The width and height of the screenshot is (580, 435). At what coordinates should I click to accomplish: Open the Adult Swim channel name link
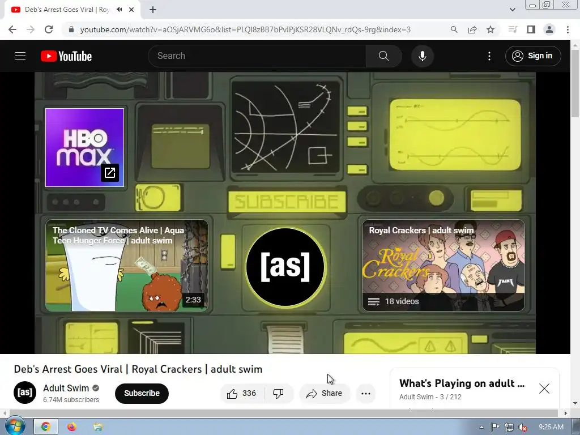click(x=66, y=388)
